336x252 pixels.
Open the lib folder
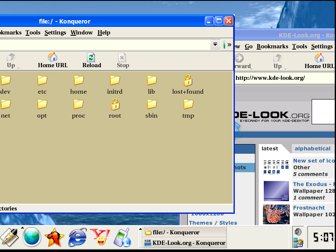click(152, 85)
